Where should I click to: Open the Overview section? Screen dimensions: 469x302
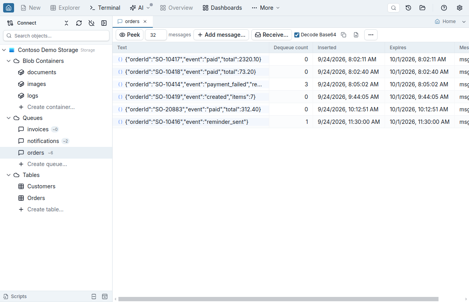[176, 8]
